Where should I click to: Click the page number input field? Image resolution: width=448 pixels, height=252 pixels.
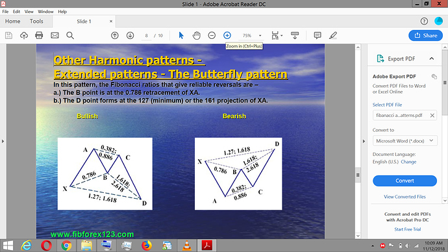pos(146,36)
